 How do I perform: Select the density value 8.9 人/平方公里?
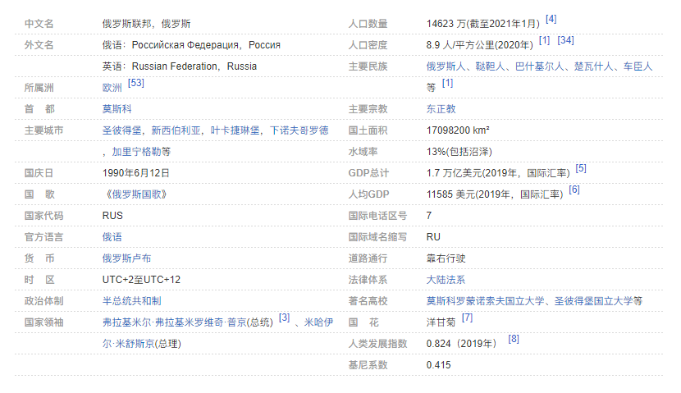[460, 45]
